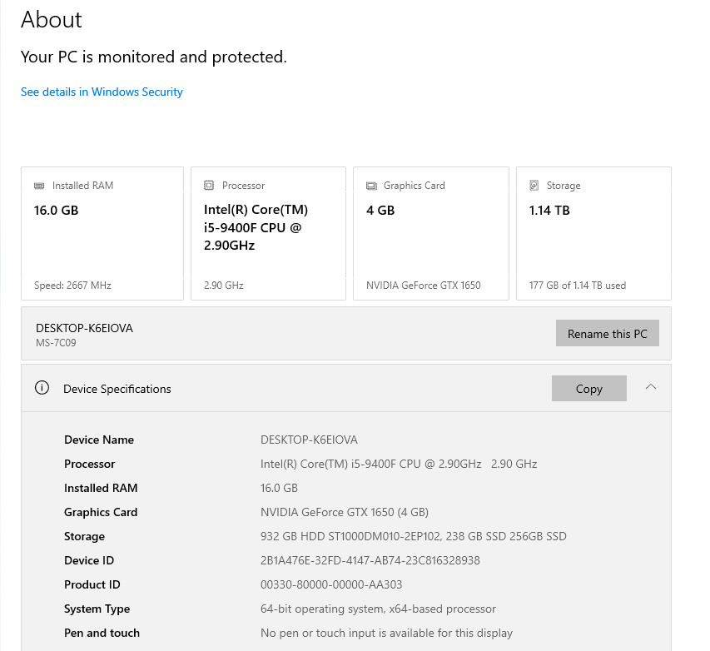Click the Device ID value text

370,560
